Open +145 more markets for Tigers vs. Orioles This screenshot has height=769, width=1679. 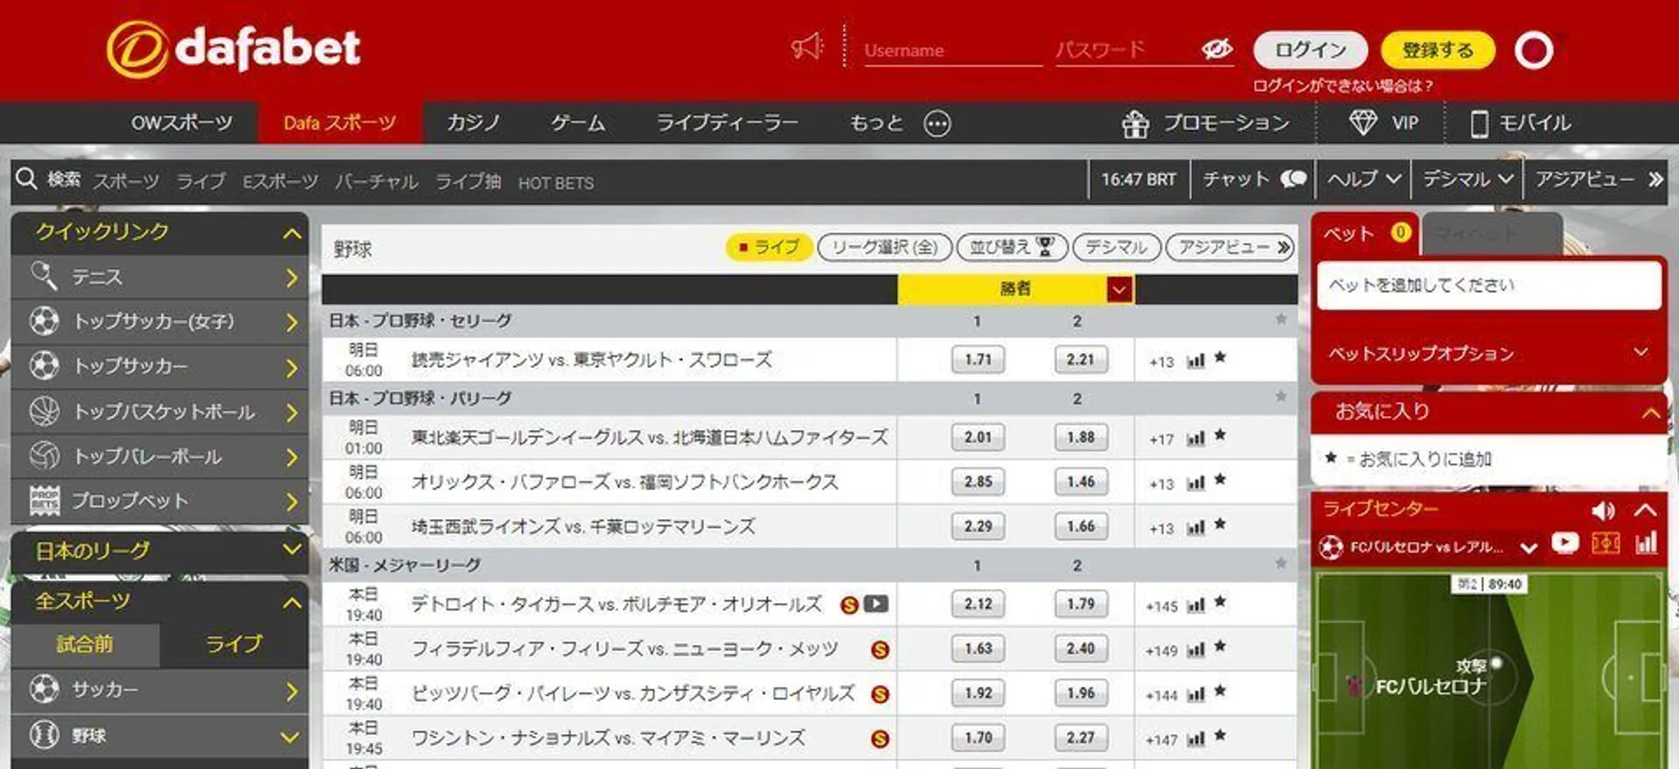(x=1161, y=606)
